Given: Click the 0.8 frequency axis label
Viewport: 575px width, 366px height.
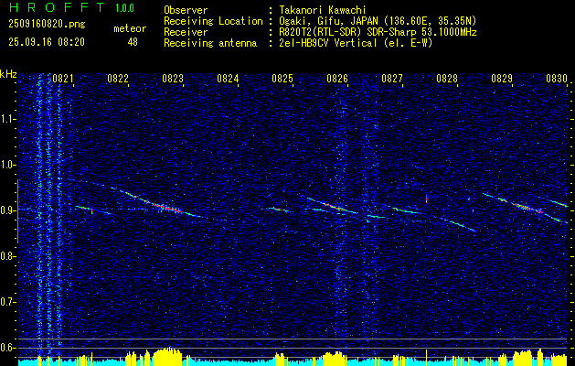Looking at the screenshot, I should [x=7, y=256].
